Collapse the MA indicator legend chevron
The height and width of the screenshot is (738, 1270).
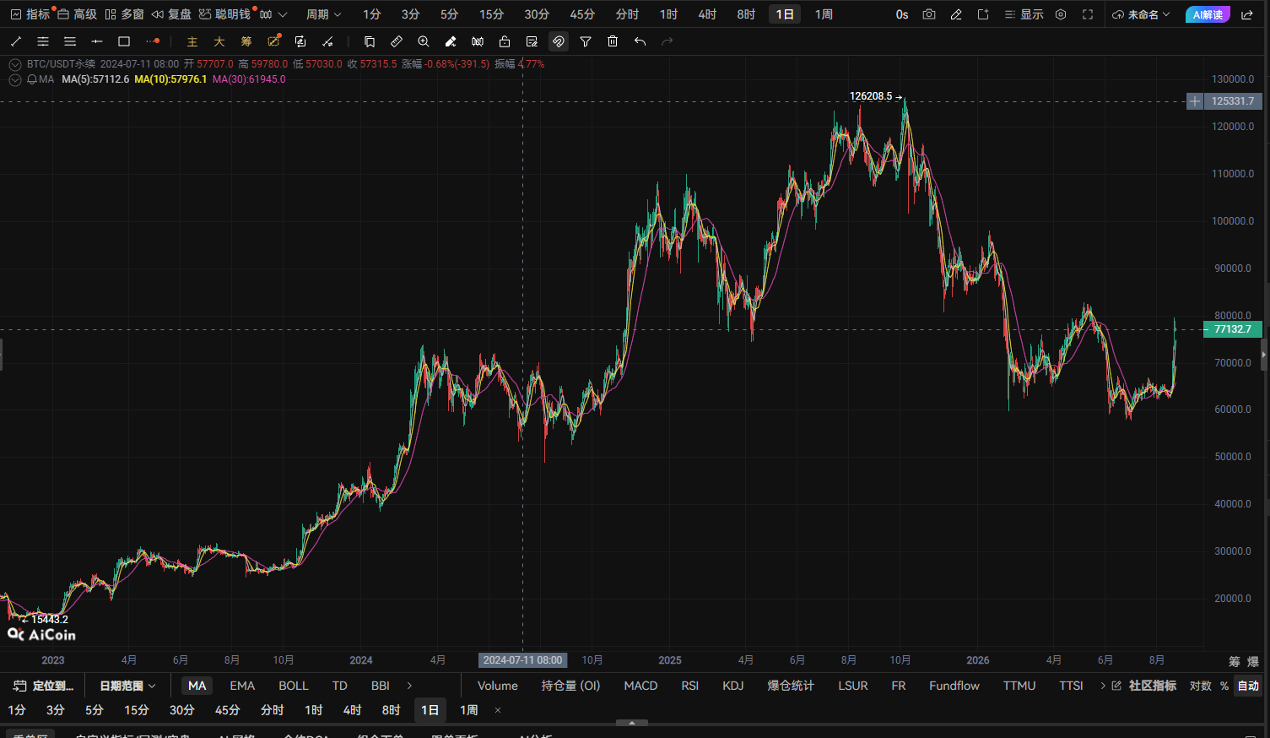[x=14, y=79]
